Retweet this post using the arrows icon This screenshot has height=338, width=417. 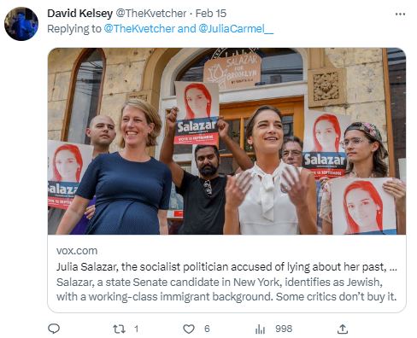pyautogui.click(x=119, y=329)
